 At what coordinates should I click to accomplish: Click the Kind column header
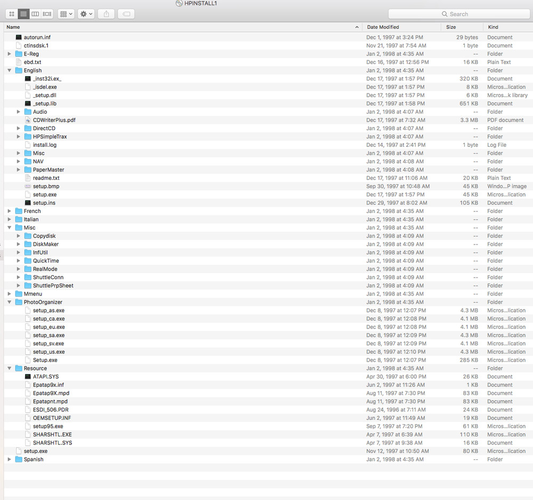point(493,27)
